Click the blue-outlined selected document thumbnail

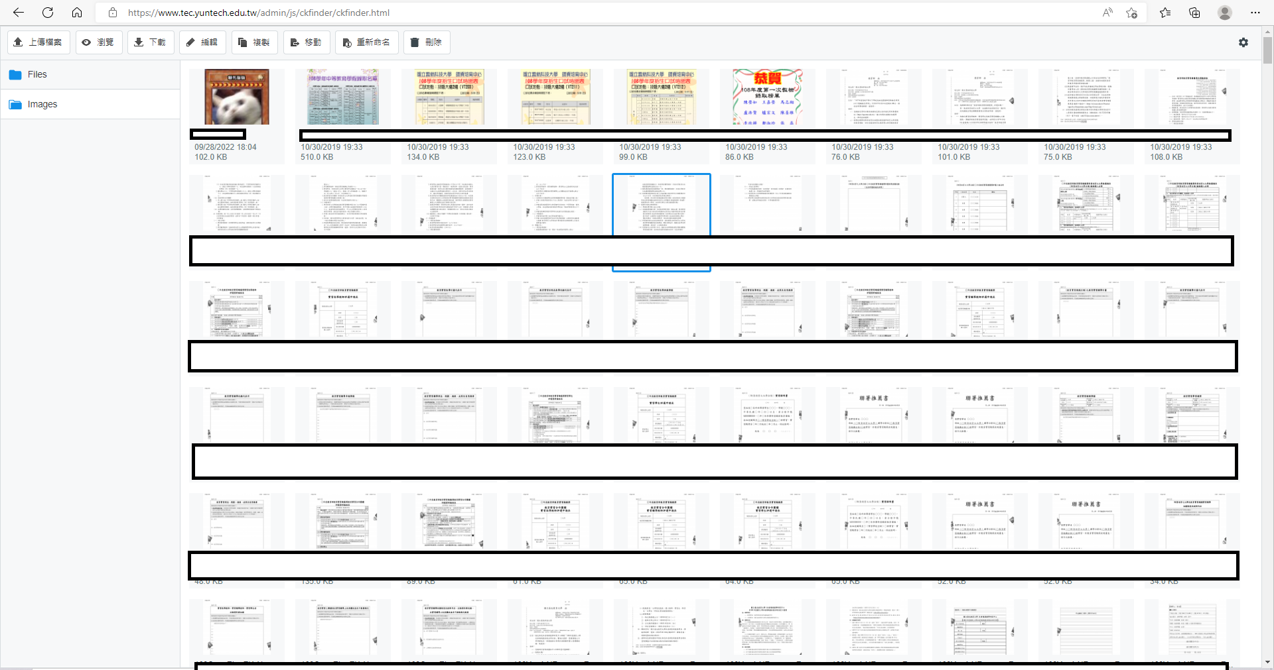(x=662, y=204)
